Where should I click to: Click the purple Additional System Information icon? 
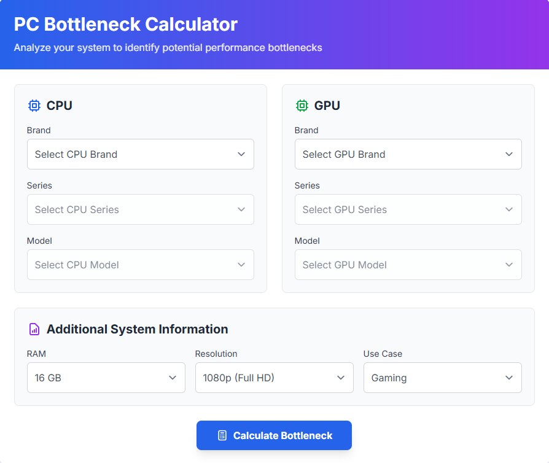pyautogui.click(x=34, y=329)
